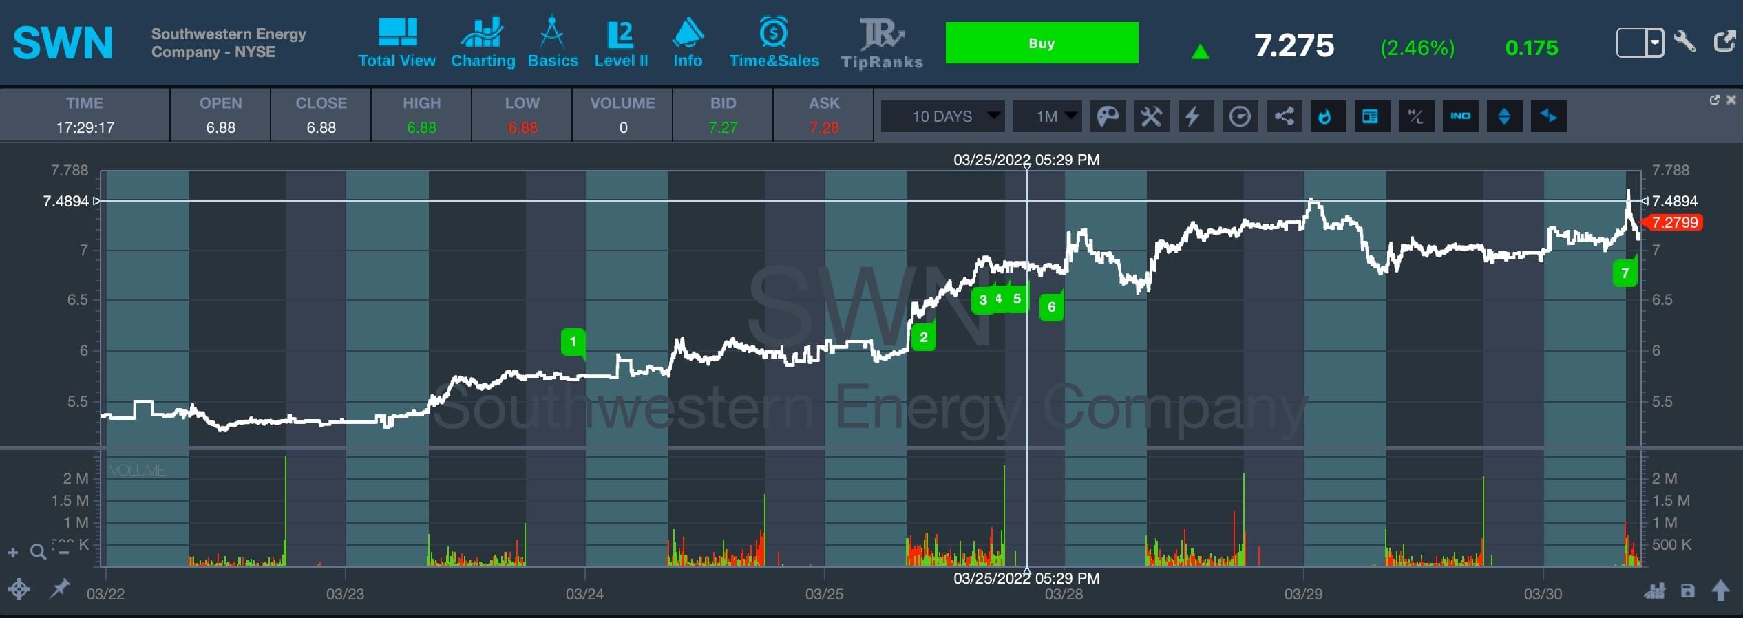
Task: Toggle the IND indicators button
Action: pyautogui.click(x=1459, y=116)
